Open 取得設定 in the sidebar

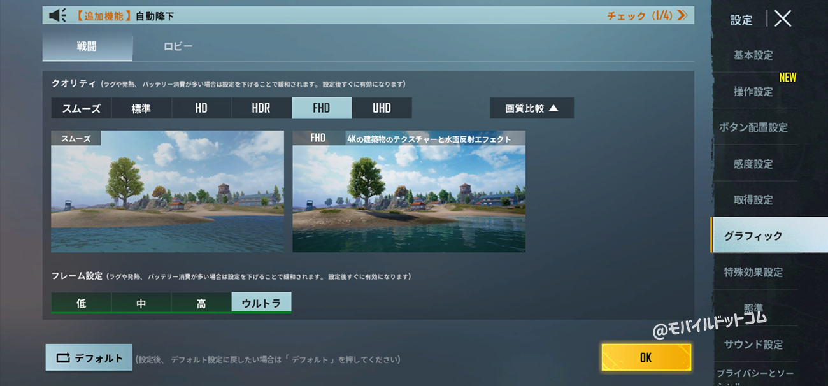(x=753, y=199)
